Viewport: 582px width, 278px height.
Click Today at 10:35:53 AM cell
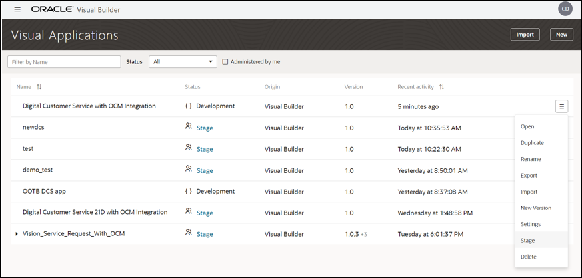(429, 128)
